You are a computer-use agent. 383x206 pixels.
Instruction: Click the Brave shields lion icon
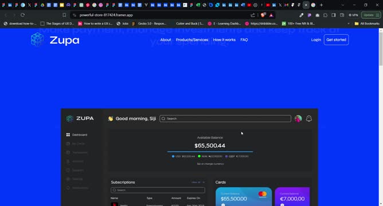(x=263, y=15)
